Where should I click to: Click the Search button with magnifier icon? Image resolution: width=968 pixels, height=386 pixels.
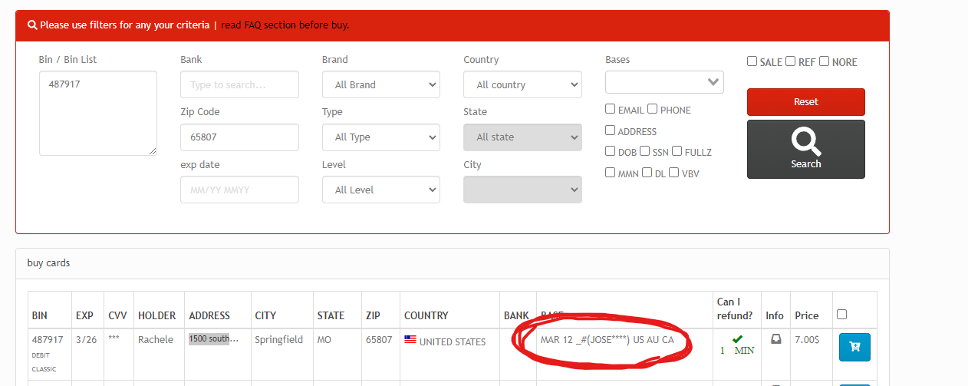(805, 149)
